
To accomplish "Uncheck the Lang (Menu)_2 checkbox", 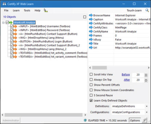I will [x=12, y=49].
